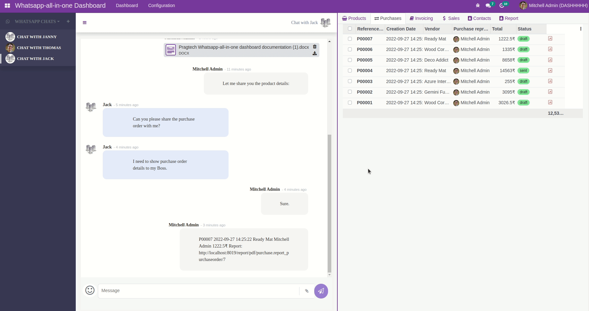
Task: Switch to the Purchases tab
Action: coord(388,18)
